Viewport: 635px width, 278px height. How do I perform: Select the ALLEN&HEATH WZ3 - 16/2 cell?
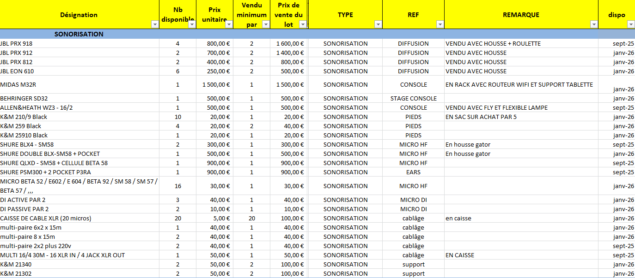pos(79,107)
